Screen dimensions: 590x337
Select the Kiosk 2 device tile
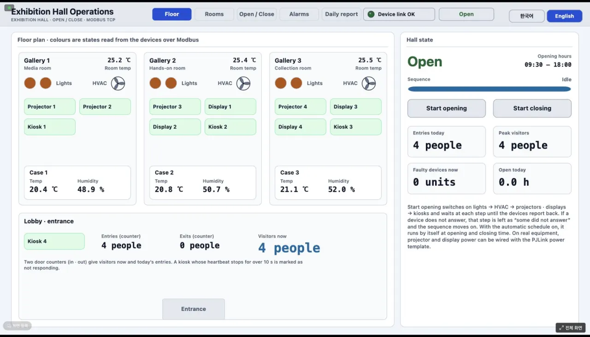coord(230,127)
